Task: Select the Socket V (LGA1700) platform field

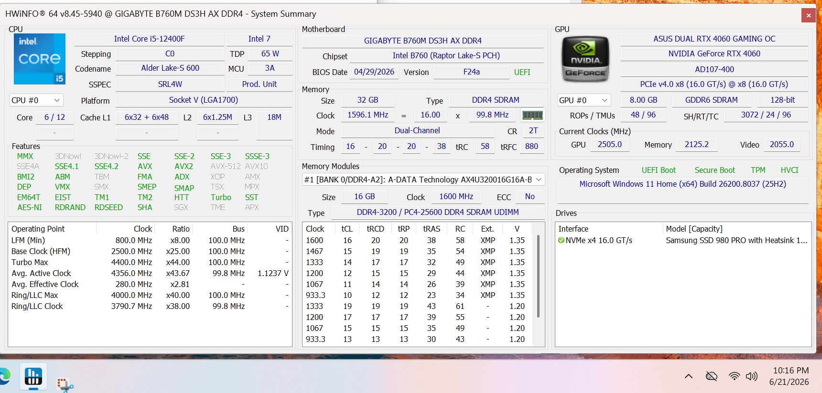Action: (x=204, y=100)
